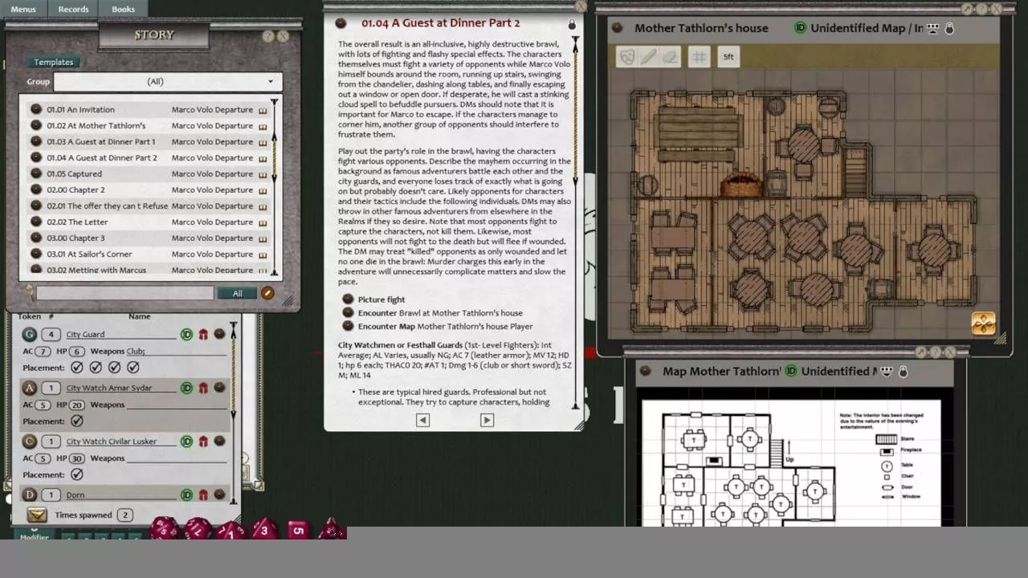Click book icon beside 01.04 A Guest row
The height and width of the screenshot is (578, 1028).
tap(263, 158)
